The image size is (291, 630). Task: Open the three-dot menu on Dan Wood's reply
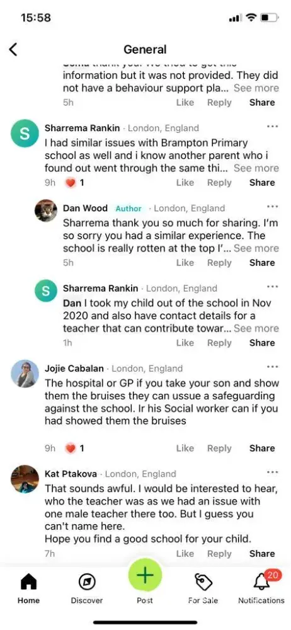click(x=273, y=207)
